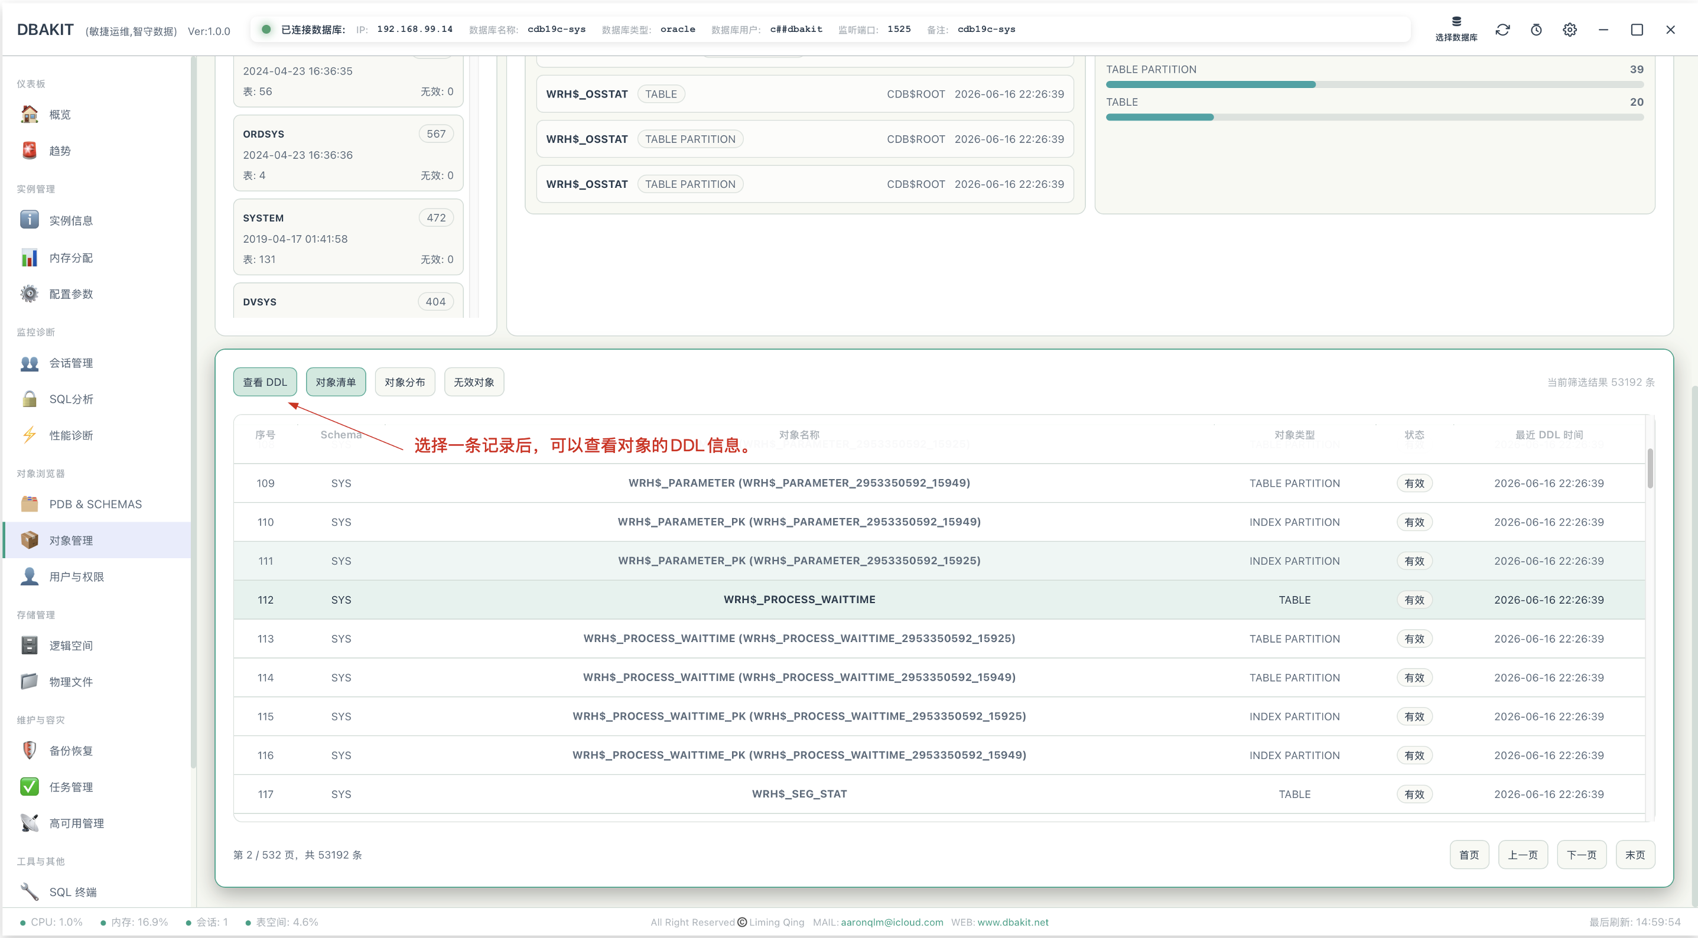Image resolution: width=1698 pixels, height=938 pixels.
Task: Open the settings gear icon
Action: 1569,30
